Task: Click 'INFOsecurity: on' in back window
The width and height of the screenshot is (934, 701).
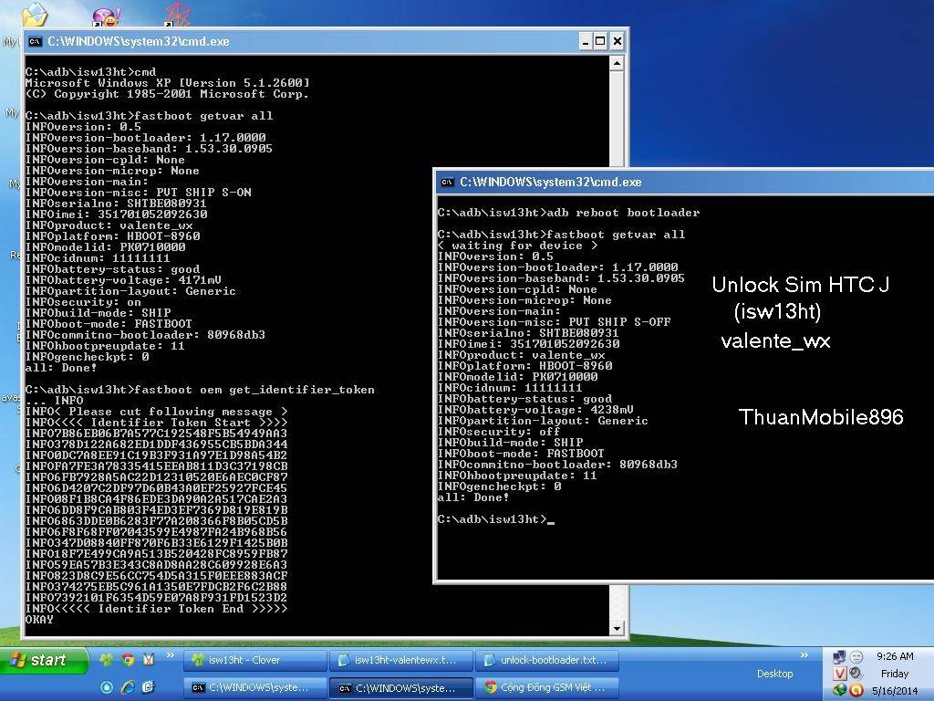Action: point(83,301)
